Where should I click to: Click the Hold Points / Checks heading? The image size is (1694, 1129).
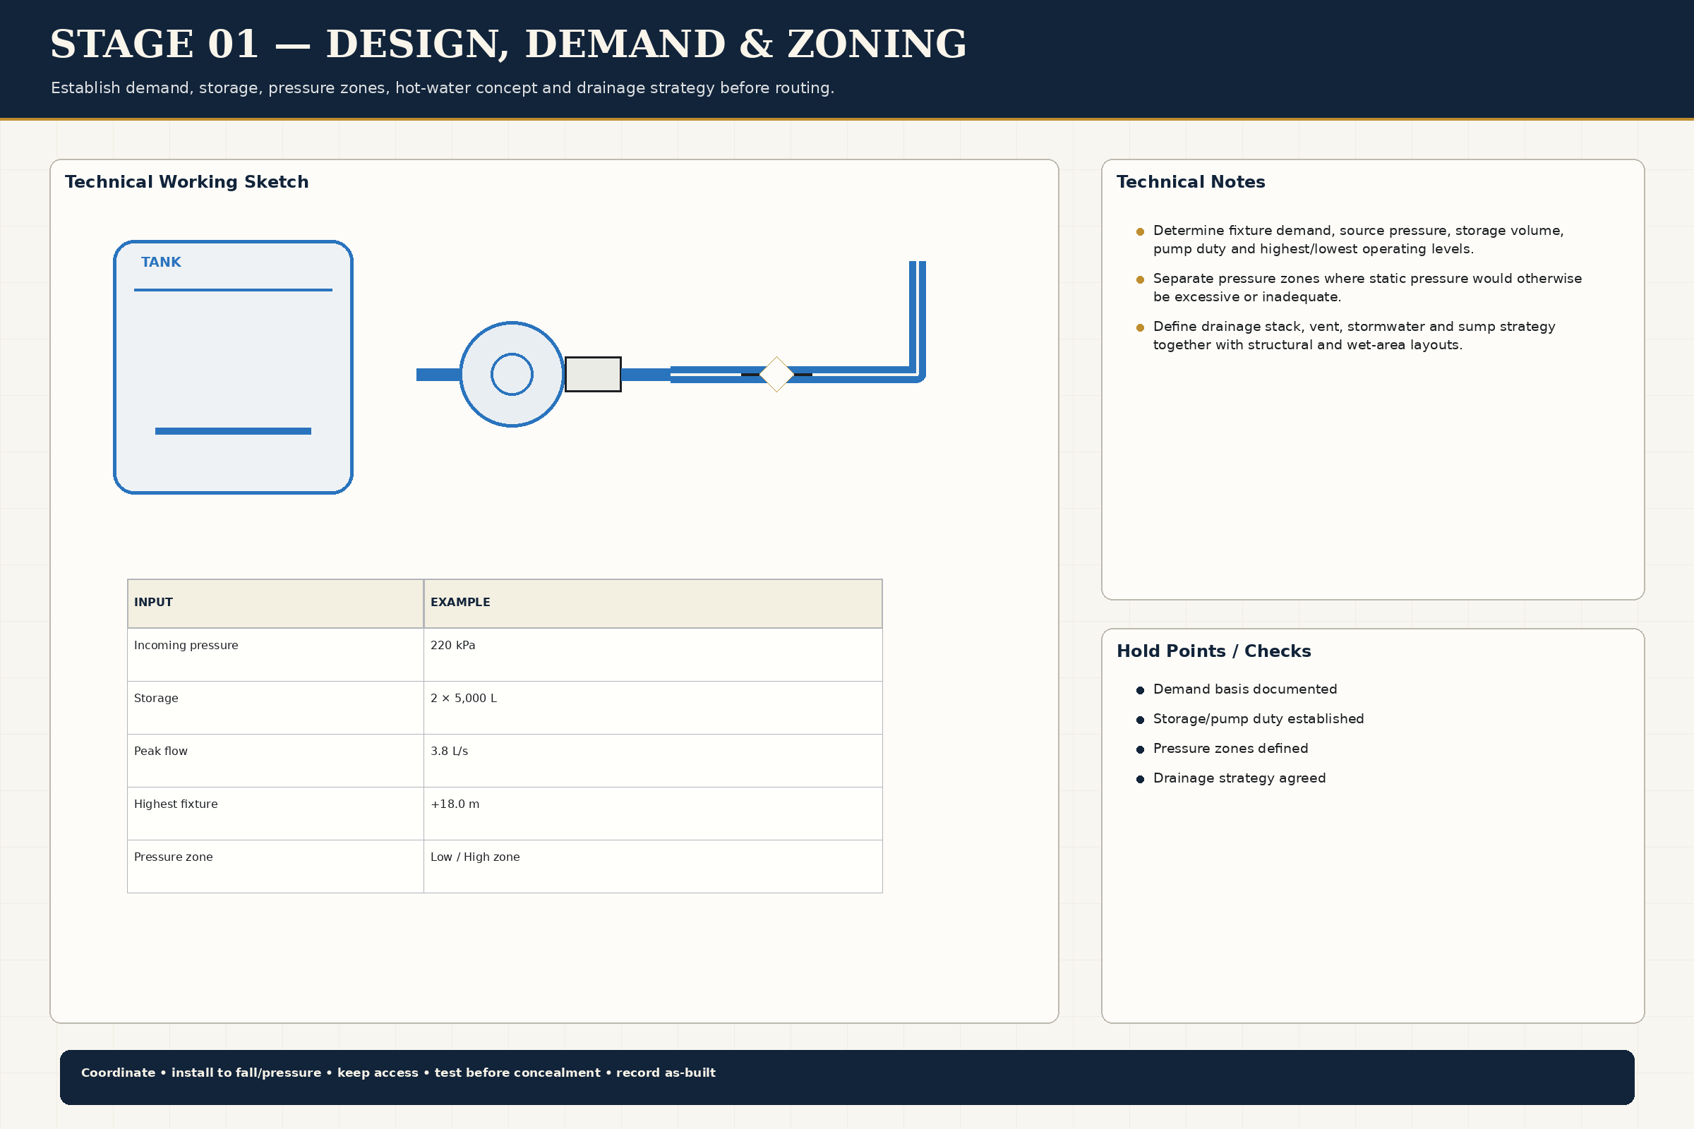point(1213,651)
